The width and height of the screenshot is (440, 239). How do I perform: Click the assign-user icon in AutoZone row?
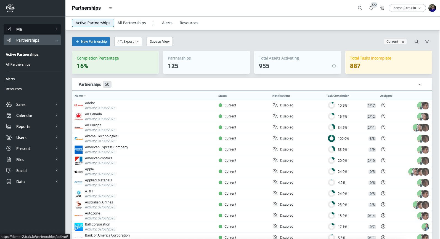click(x=383, y=216)
